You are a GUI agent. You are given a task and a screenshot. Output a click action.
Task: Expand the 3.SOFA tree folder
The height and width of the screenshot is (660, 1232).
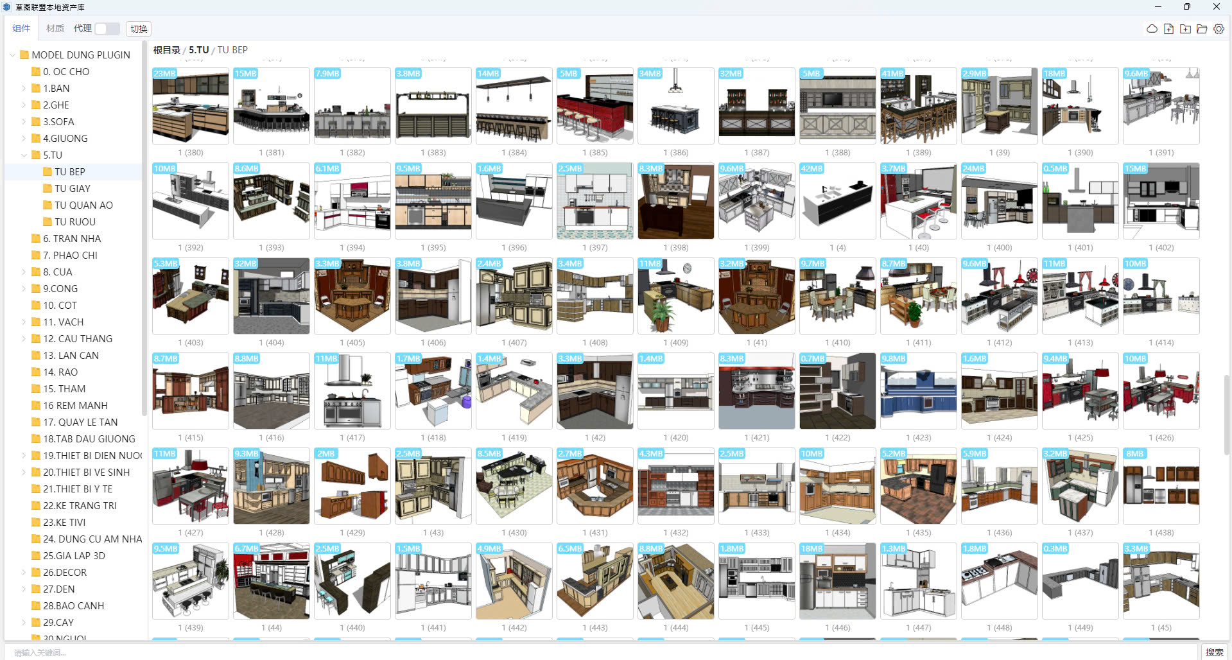click(24, 122)
